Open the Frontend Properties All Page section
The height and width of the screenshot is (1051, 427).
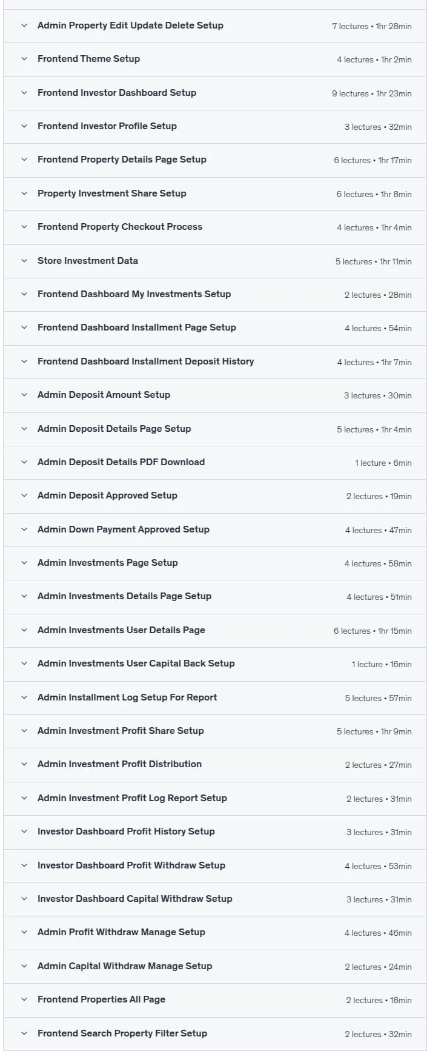point(215,999)
